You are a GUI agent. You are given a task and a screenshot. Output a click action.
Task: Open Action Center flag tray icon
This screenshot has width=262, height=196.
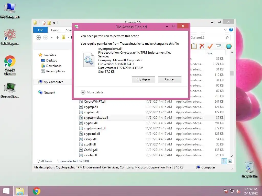pyautogui.click(x=225, y=191)
